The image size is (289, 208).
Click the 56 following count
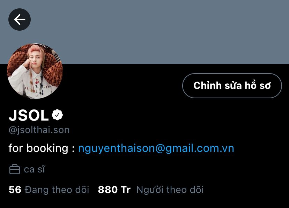pos(15,190)
